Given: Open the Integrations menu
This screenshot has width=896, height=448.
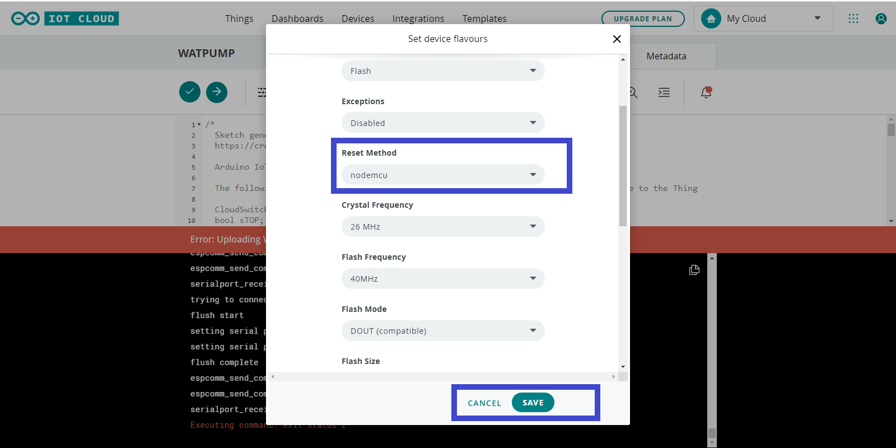Looking at the screenshot, I should (x=418, y=18).
